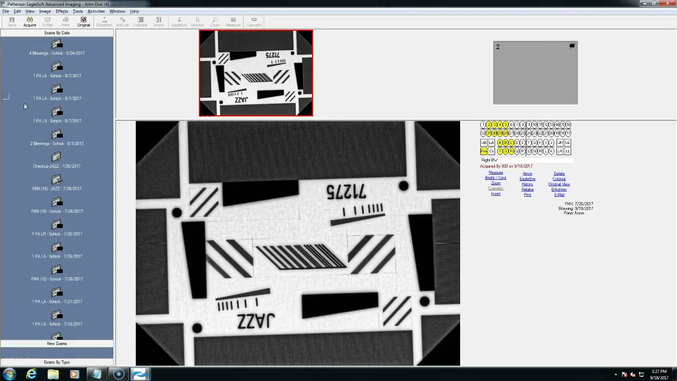677x381 pixels.
Task: Toggle tooth number 1 in the chart
Action: pos(483,125)
